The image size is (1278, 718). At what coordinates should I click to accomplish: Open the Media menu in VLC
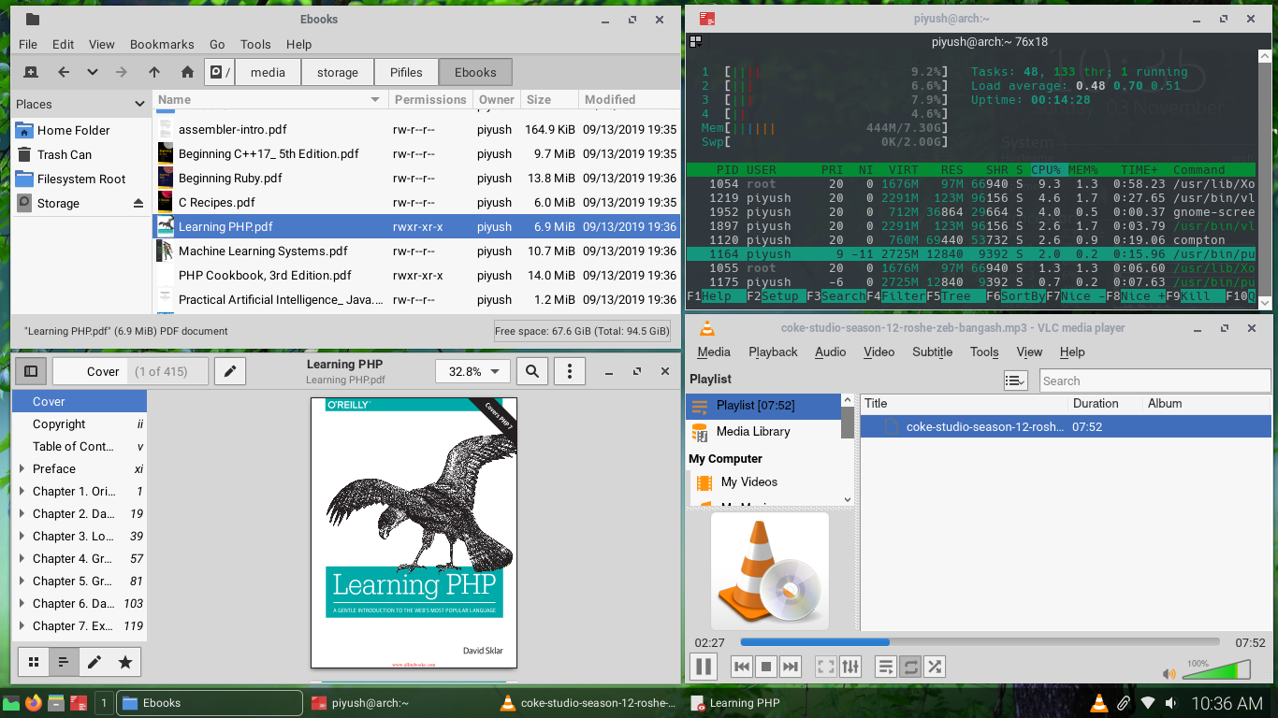click(x=714, y=352)
